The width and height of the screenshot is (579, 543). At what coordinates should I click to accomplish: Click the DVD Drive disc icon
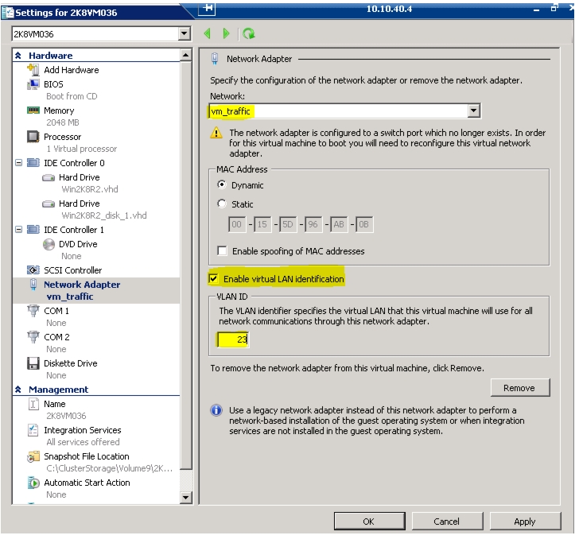(49, 244)
